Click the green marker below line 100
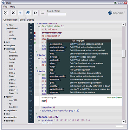129x130 pixels. point(35,43)
